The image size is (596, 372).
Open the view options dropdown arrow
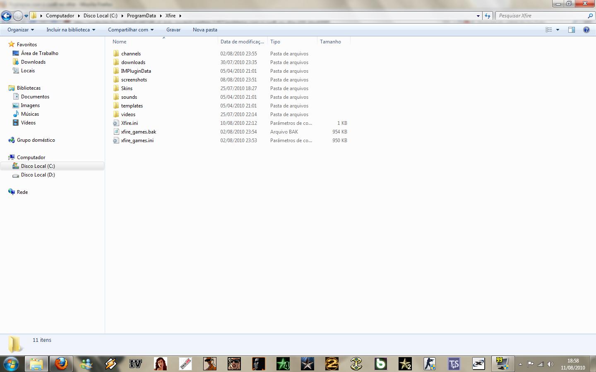[558, 30]
